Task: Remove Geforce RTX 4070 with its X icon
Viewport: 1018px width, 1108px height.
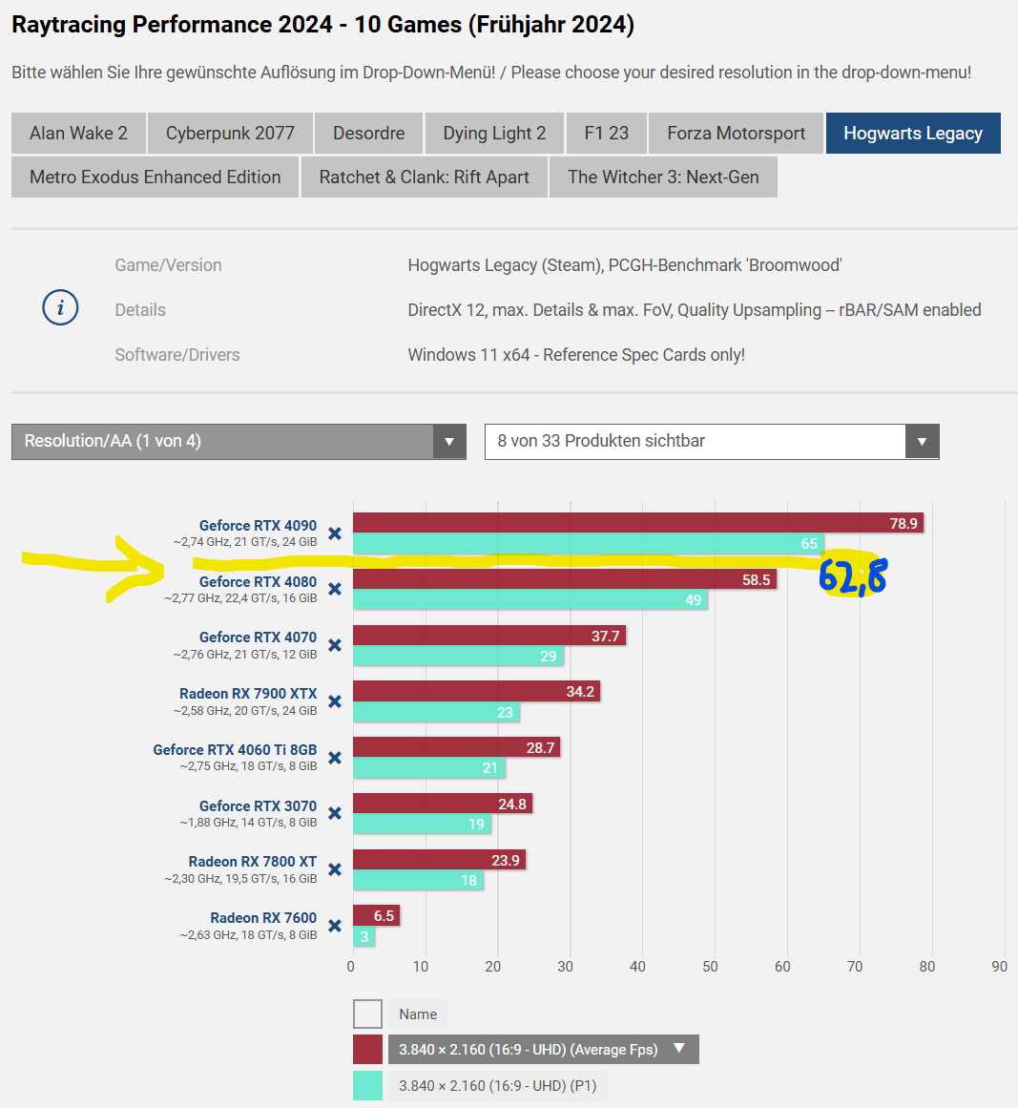Action: 335,645
